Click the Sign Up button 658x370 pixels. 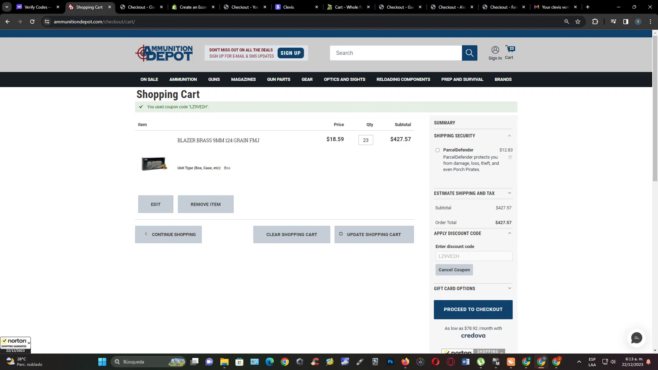point(291,53)
